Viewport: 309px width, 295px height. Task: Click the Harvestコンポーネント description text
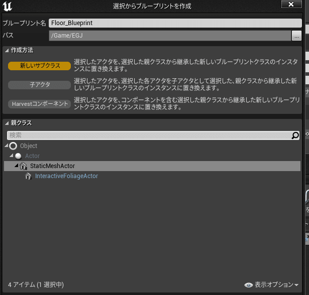(187, 103)
